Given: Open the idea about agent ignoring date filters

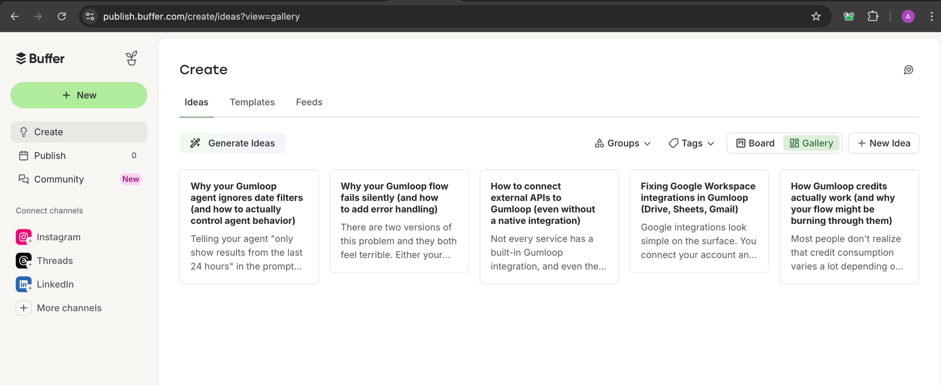Looking at the screenshot, I should tap(249, 227).
